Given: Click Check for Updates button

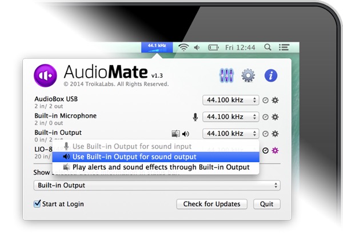Looking at the screenshot, I should click(x=212, y=204).
